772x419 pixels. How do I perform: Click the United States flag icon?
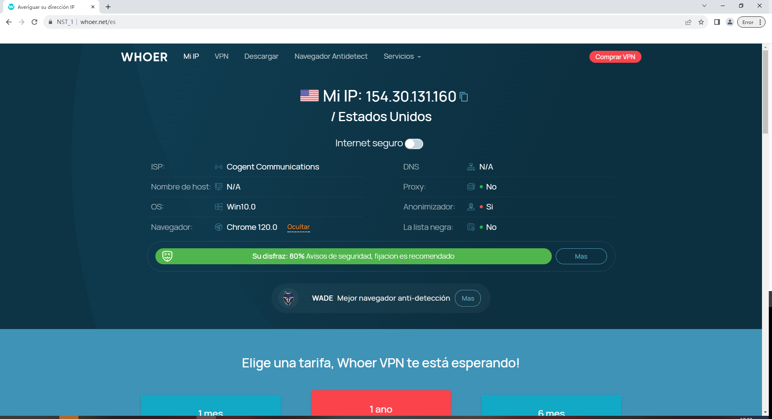click(309, 96)
